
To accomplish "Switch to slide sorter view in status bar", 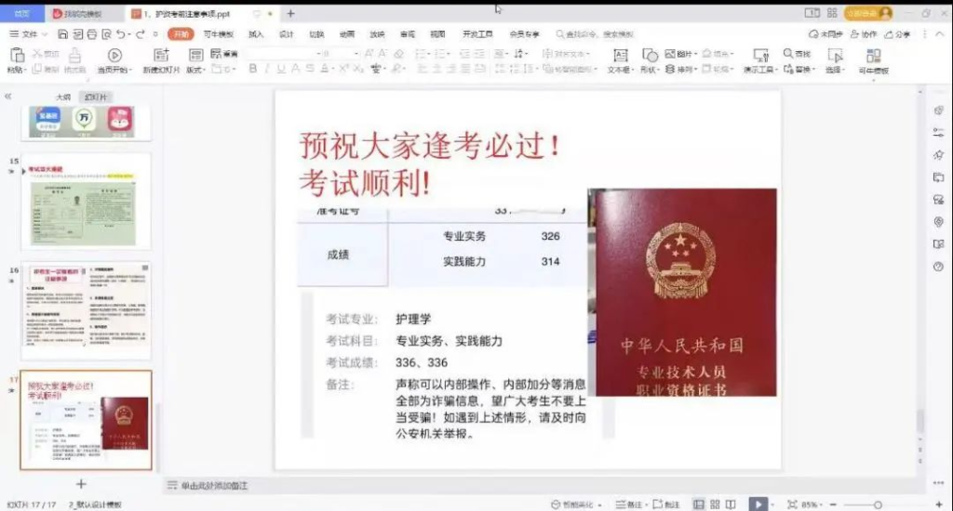I will (x=716, y=504).
